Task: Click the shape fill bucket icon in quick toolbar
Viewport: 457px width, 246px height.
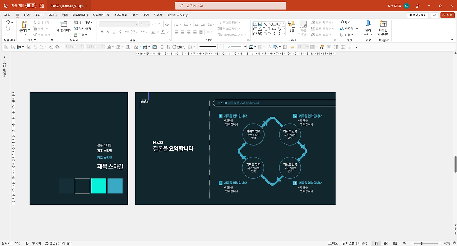Action: [x=109, y=47]
